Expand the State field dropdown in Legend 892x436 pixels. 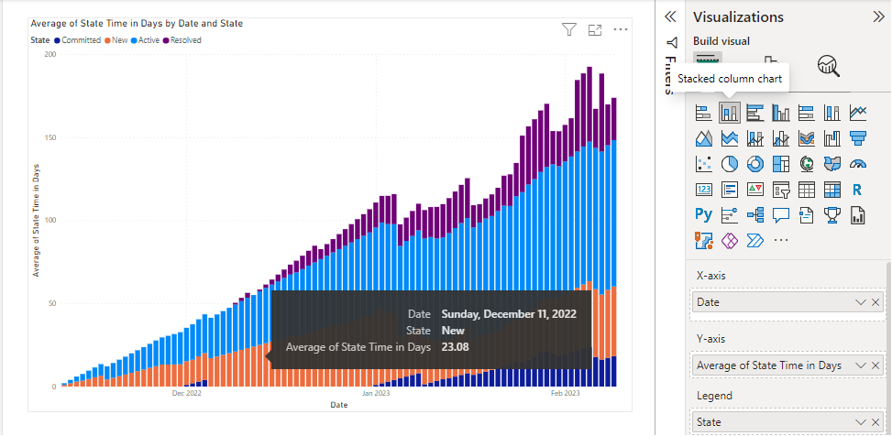860,421
